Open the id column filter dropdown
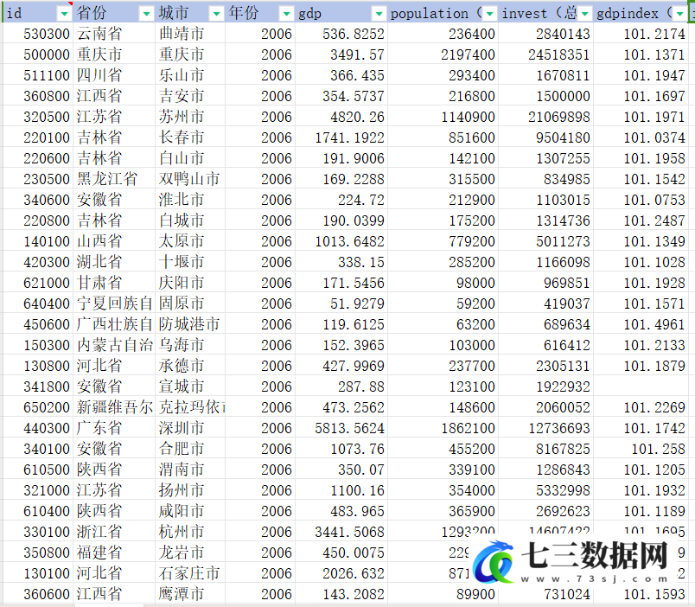Viewport: 695px width, 607px height. coord(64,14)
